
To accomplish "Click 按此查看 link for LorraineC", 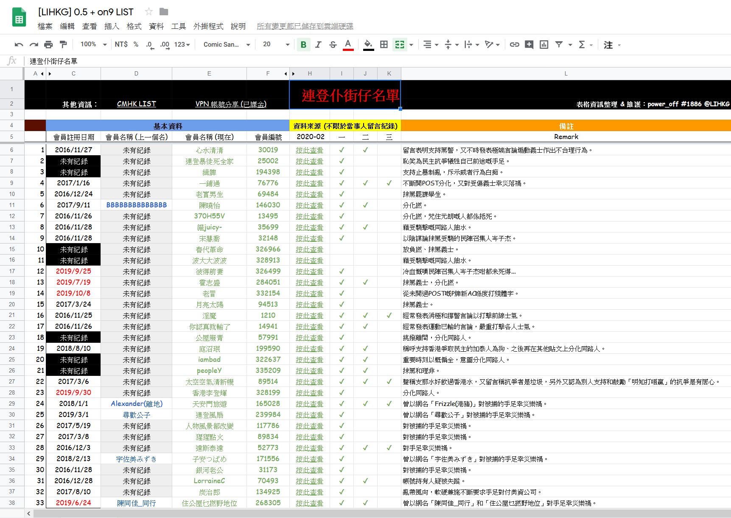I will coord(310,481).
